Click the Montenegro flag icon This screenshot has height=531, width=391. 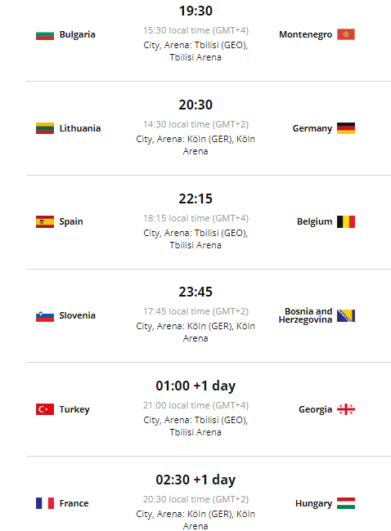point(346,34)
